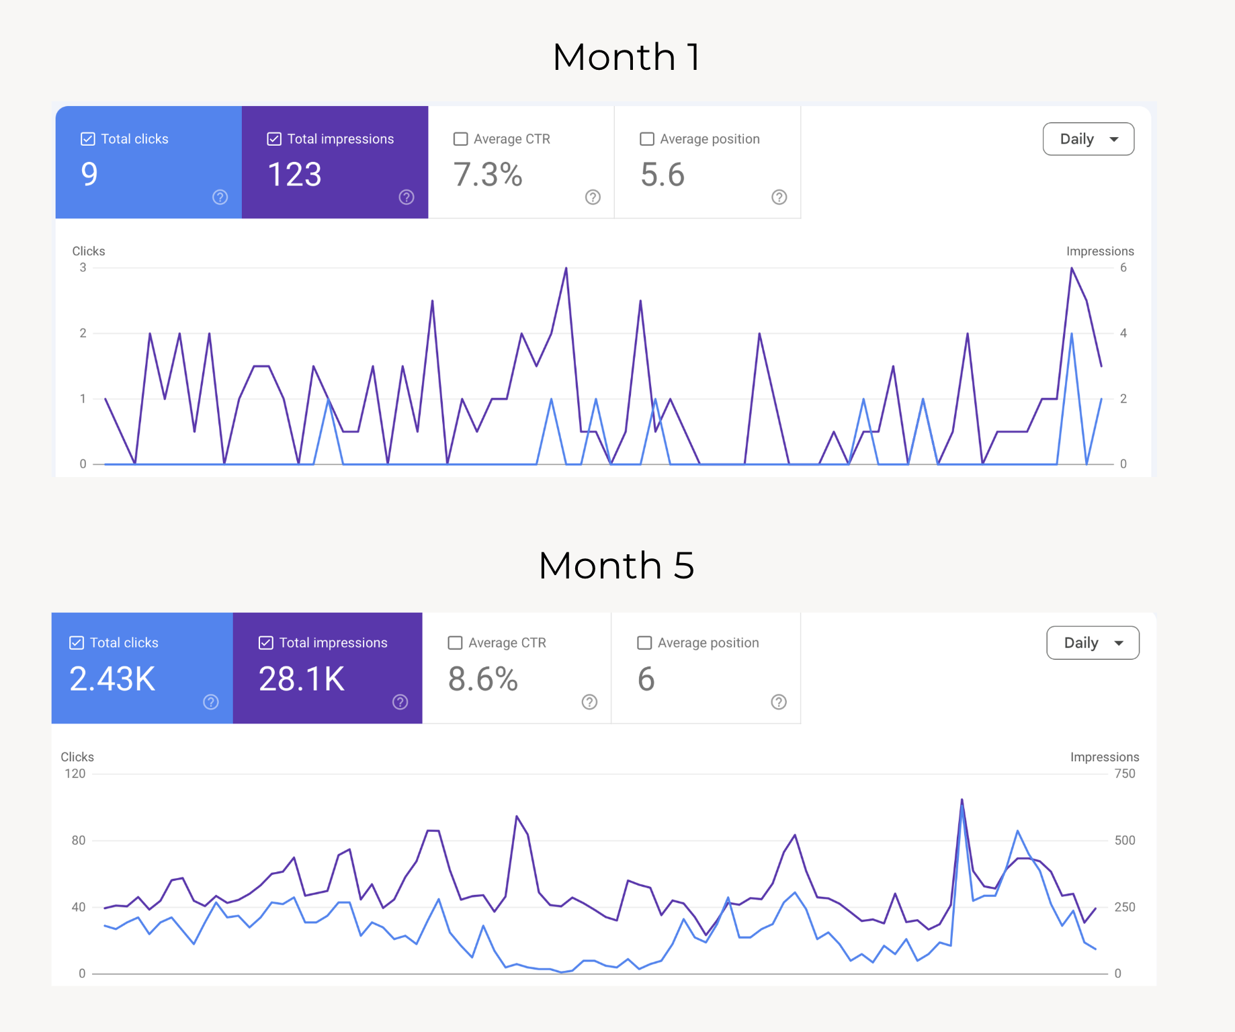Enable Average position checkbox in Month 5
The width and height of the screenshot is (1235, 1032).
644,643
